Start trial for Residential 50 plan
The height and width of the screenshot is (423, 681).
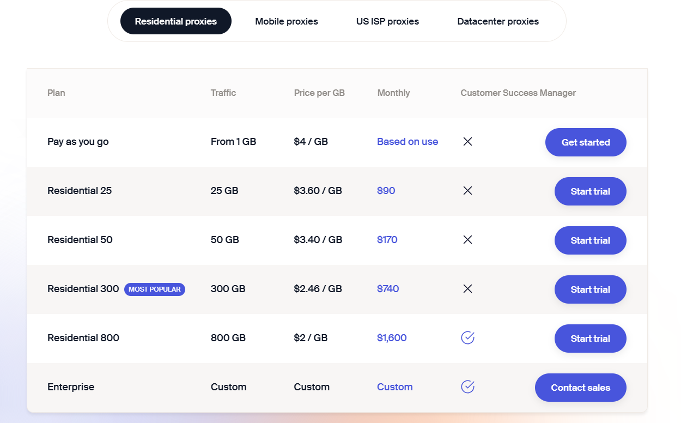(591, 240)
